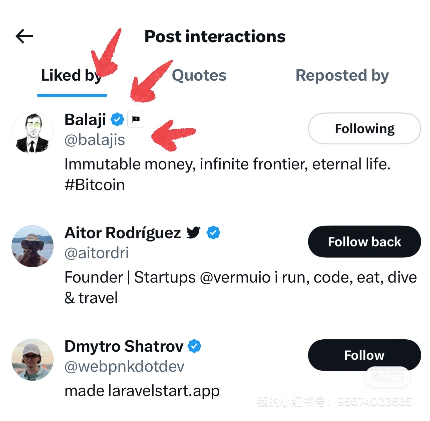Image resolution: width=430 pixels, height=421 pixels.
Task: Follow Dmytro Shatrov
Action: click(364, 355)
